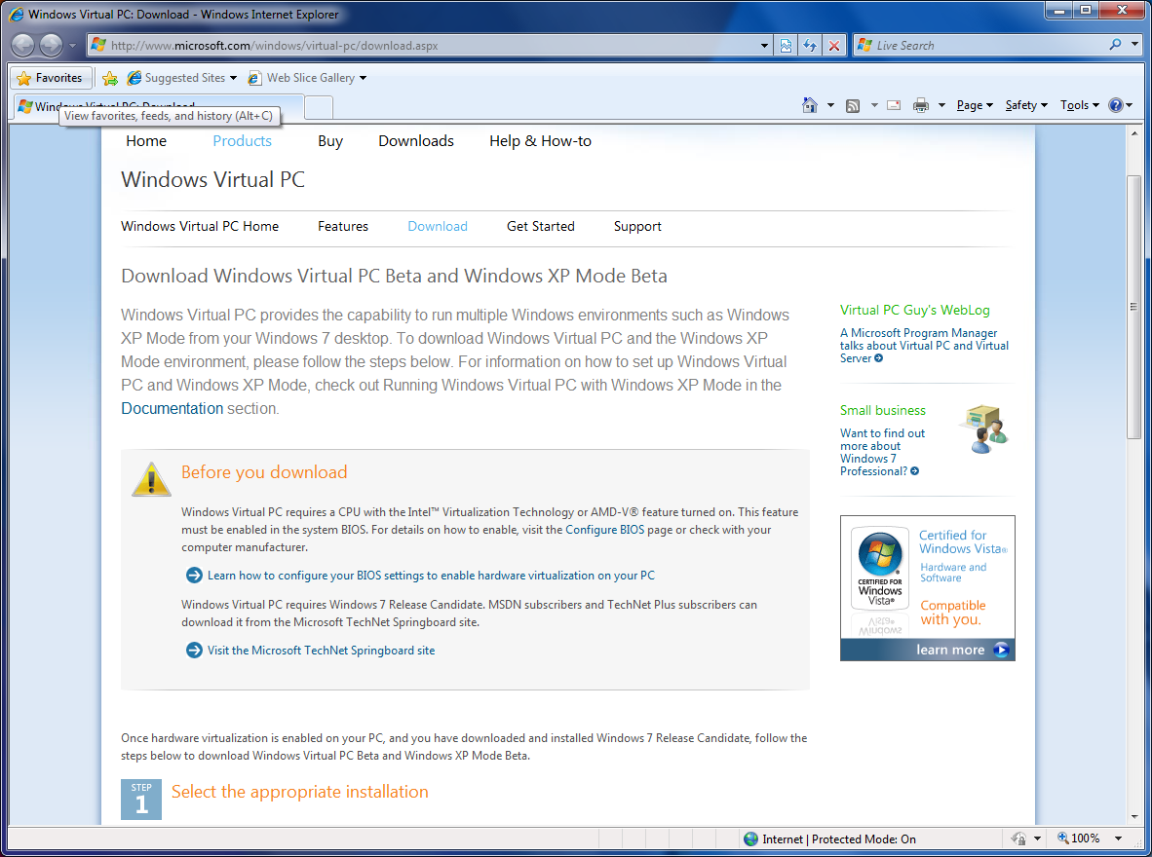Click the small business people icon
This screenshot has width=1152, height=857.
983,428
